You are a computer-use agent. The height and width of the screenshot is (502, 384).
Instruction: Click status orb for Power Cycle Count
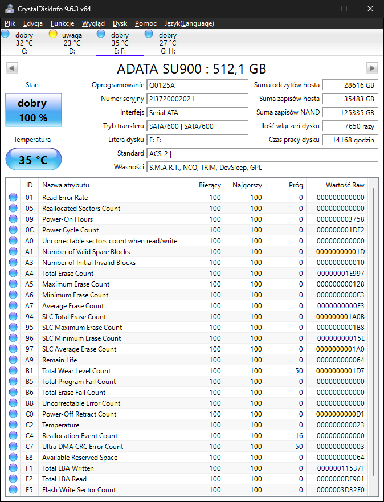click(x=13, y=230)
